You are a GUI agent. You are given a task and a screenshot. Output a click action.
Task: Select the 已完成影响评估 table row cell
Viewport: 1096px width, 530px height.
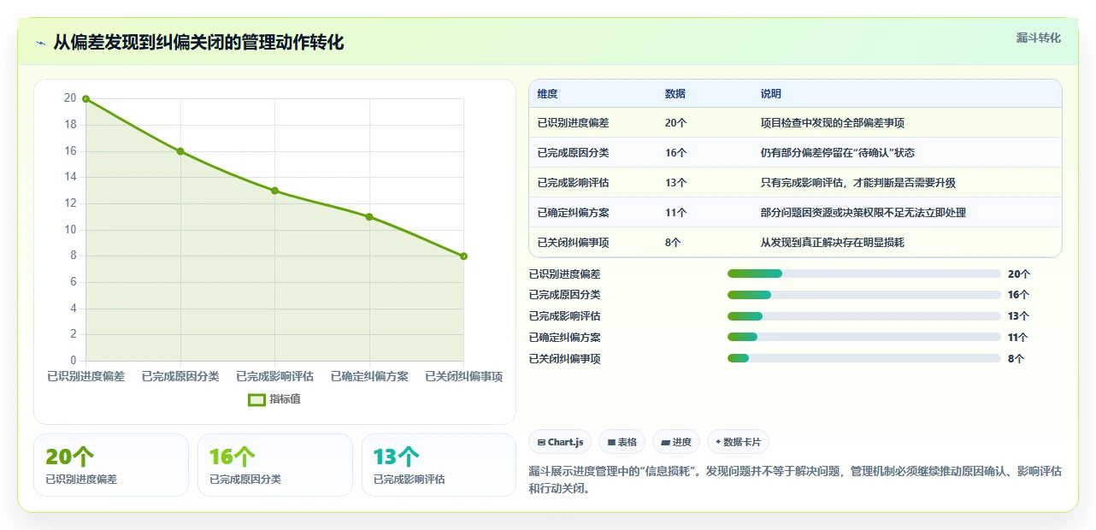pos(574,183)
